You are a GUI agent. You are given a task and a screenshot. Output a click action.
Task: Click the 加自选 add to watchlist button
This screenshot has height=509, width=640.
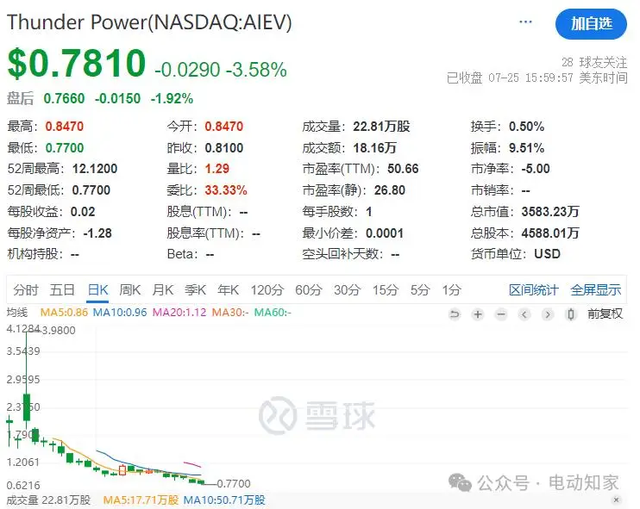pos(591,23)
